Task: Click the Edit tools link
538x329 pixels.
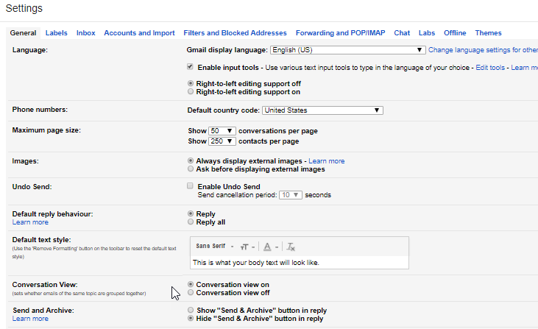Action: tap(490, 68)
